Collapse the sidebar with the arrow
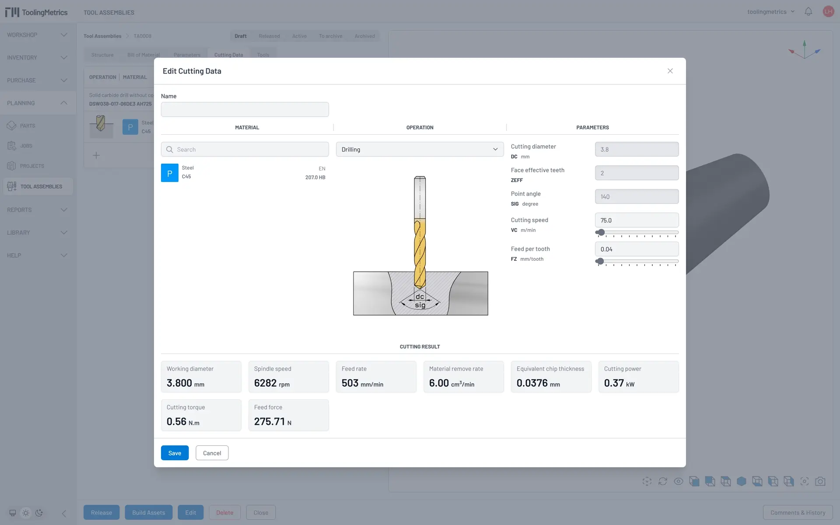Viewport: 840px width, 525px height. click(x=64, y=513)
